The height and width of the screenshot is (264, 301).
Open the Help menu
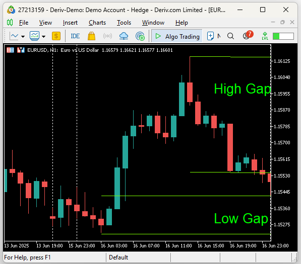182,23
